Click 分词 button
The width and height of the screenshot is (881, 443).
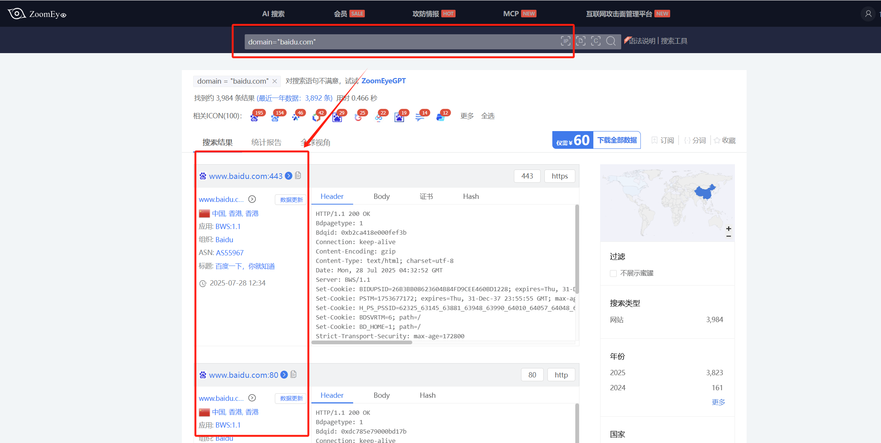(695, 141)
